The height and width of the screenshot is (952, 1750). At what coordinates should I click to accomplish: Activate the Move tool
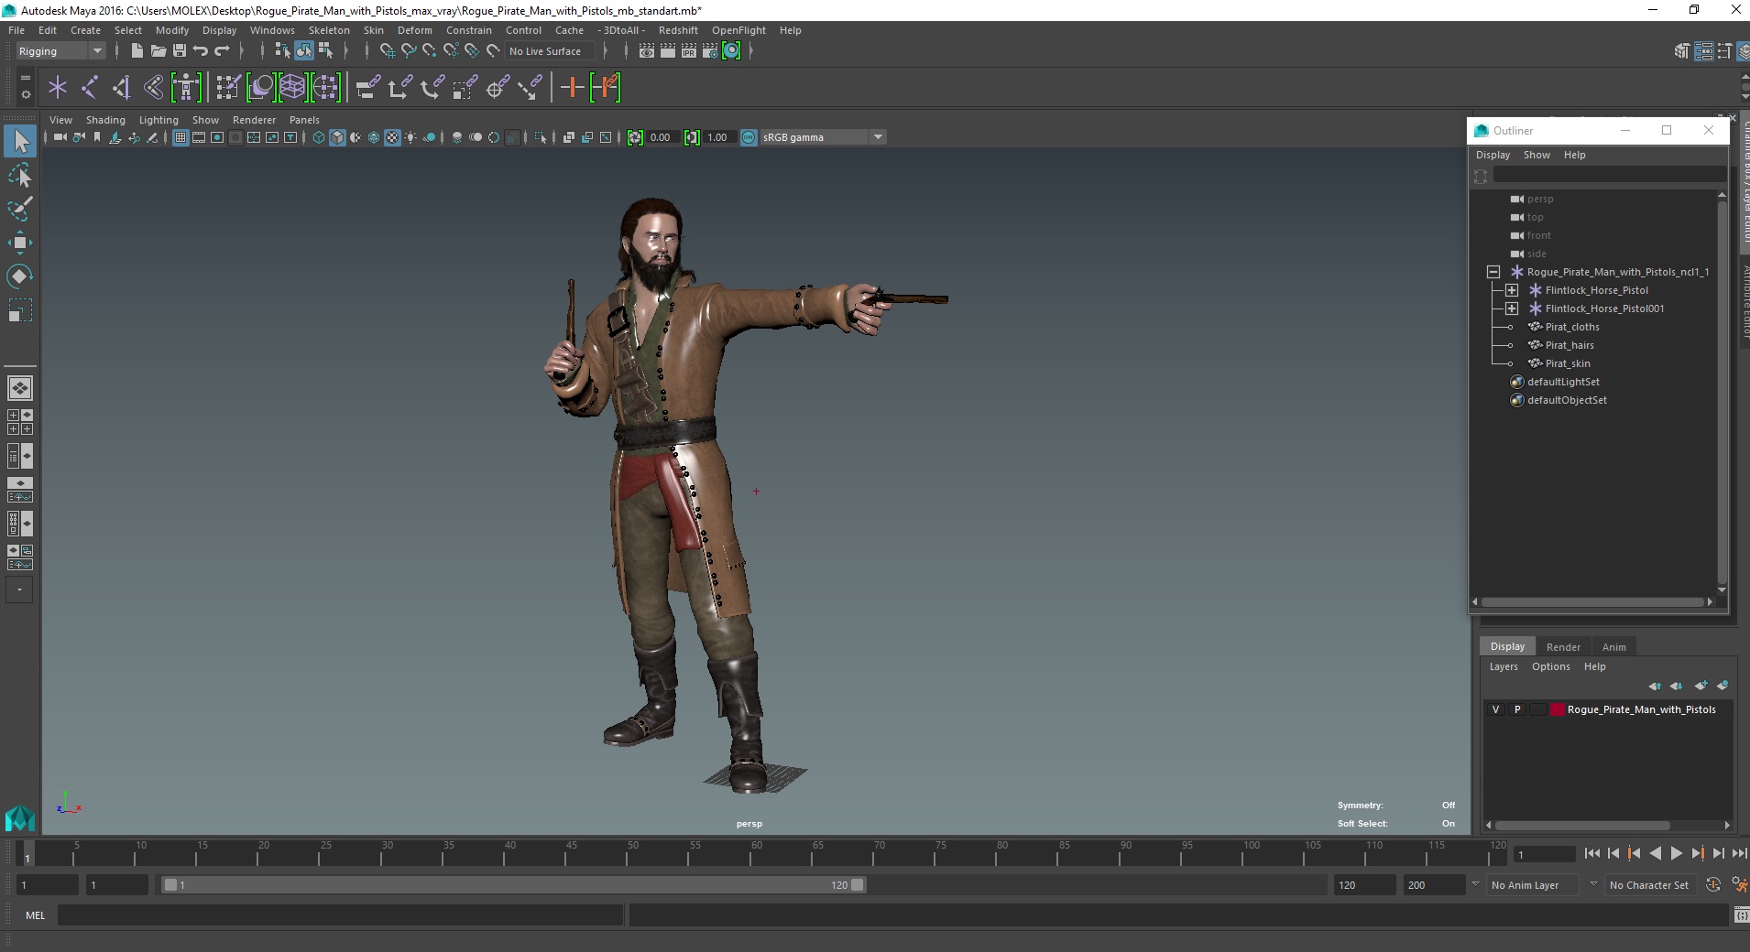coord(20,242)
